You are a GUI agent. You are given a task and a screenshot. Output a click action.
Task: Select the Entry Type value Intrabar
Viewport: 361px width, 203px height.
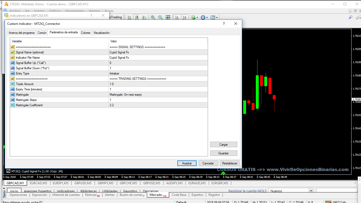point(158,73)
